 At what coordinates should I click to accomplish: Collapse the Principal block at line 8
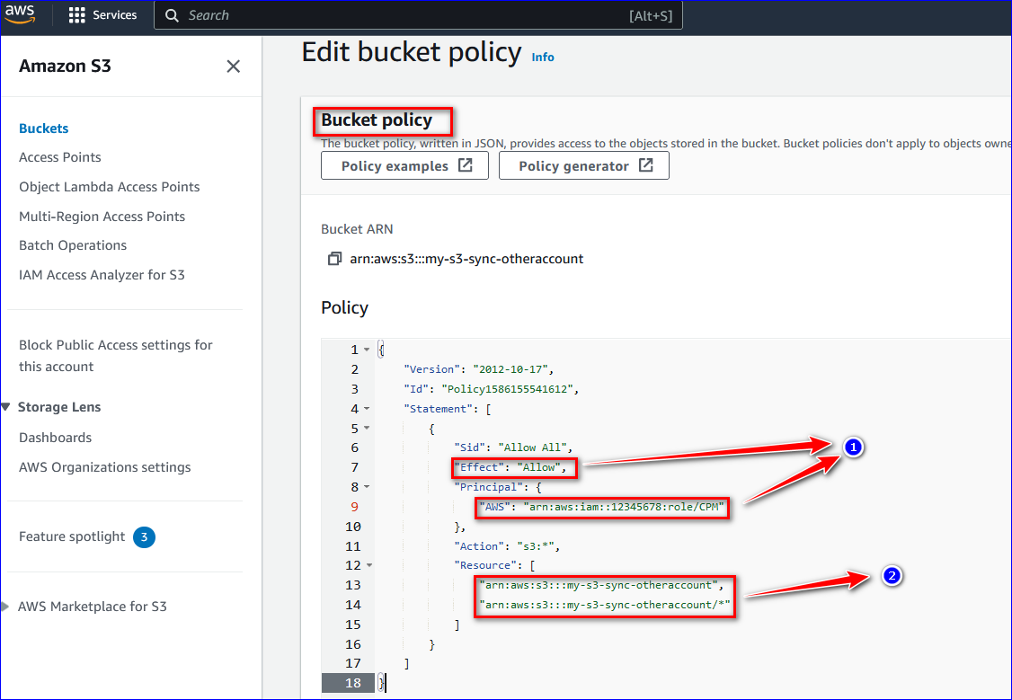pos(367,487)
